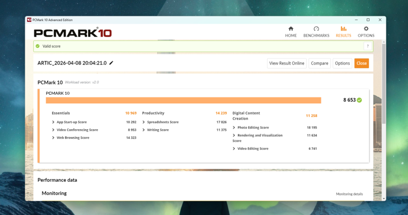The height and width of the screenshot is (215, 408).
Task: Open the Benchmarks gauge icon
Action: click(316, 29)
